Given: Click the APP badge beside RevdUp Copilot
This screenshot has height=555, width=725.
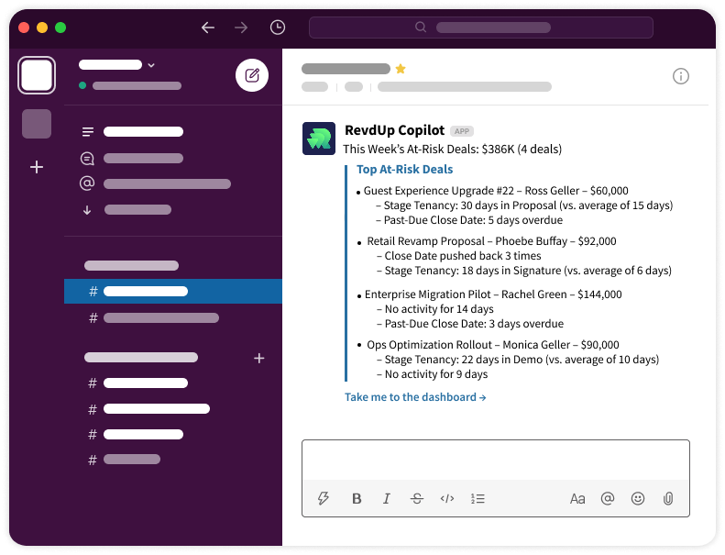Looking at the screenshot, I should coord(461,131).
